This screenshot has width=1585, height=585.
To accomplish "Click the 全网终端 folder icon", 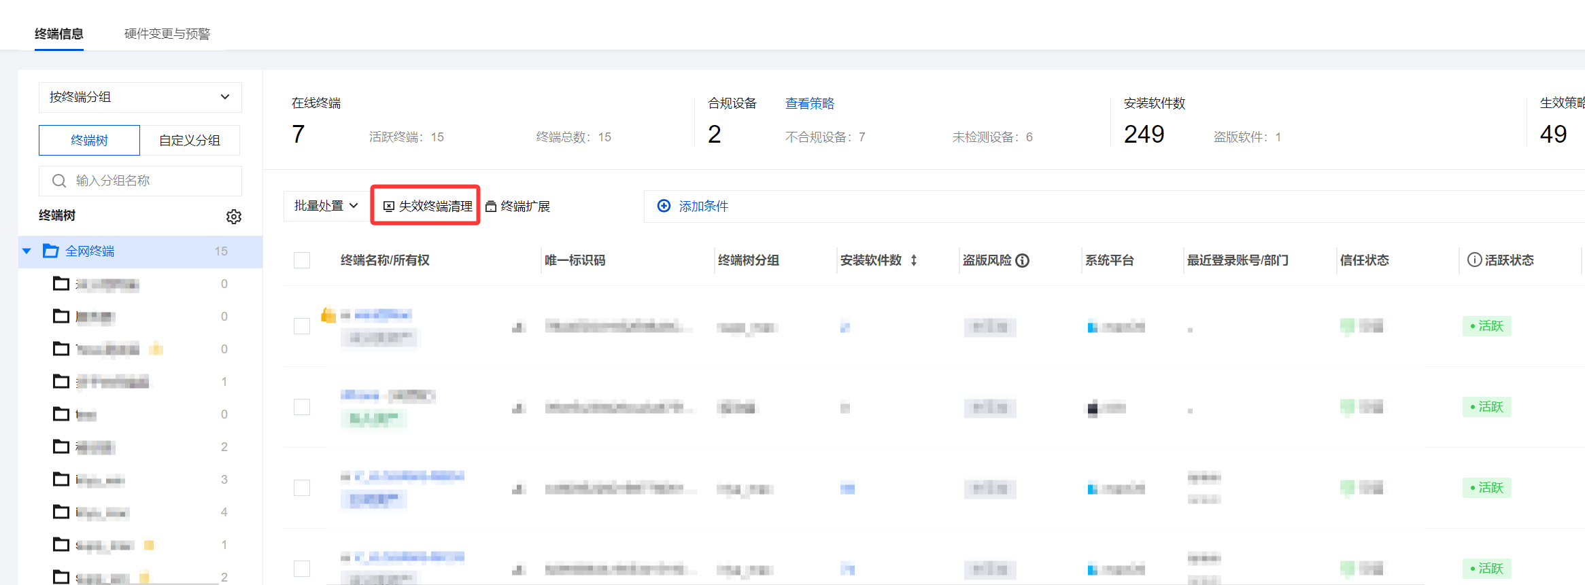I will [x=51, y=251].
